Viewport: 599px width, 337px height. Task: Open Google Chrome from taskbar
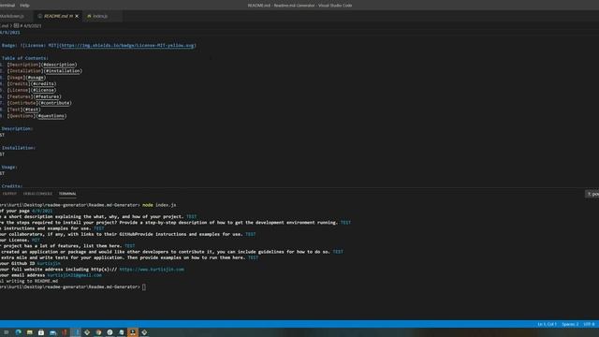pos(98,332)
